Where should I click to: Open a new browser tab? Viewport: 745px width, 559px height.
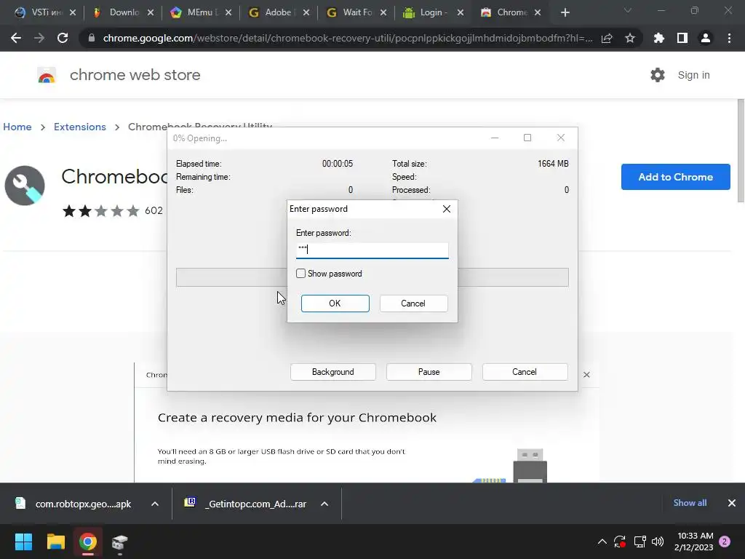[565, 13]
